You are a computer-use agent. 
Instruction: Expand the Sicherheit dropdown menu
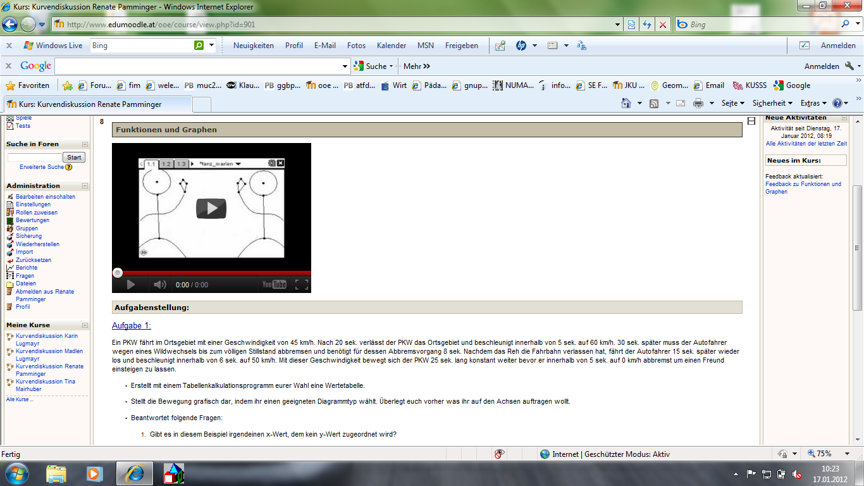pyautogui.click(x=772, y=103)
